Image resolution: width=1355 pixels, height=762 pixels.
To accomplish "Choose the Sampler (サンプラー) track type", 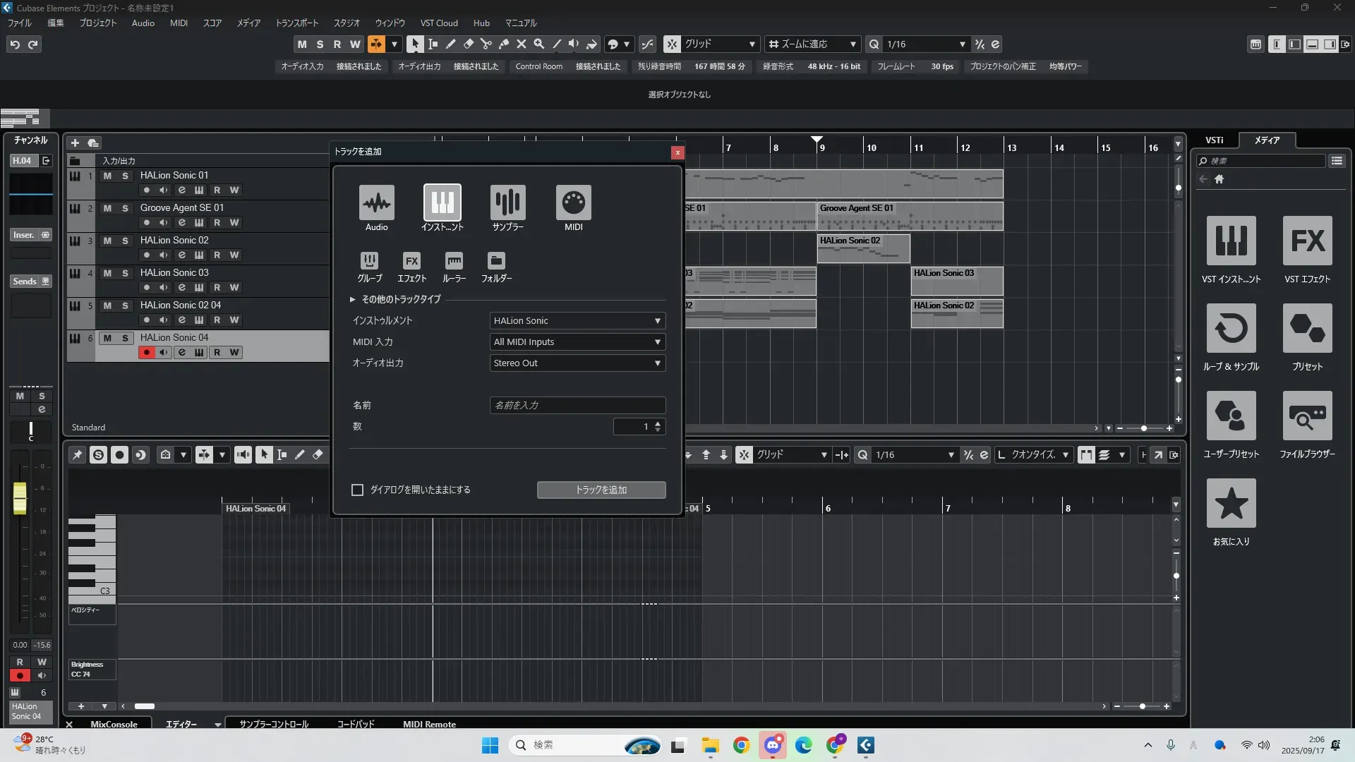I will pyautogui.click(x=507, y=203).
